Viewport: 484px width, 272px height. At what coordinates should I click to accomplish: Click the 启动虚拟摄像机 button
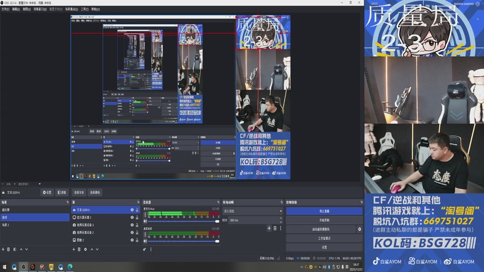321,229
